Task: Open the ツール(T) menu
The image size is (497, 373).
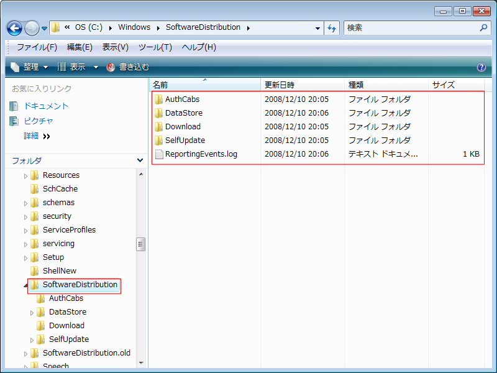Action: pyautogui.click(x=155, y=47)
